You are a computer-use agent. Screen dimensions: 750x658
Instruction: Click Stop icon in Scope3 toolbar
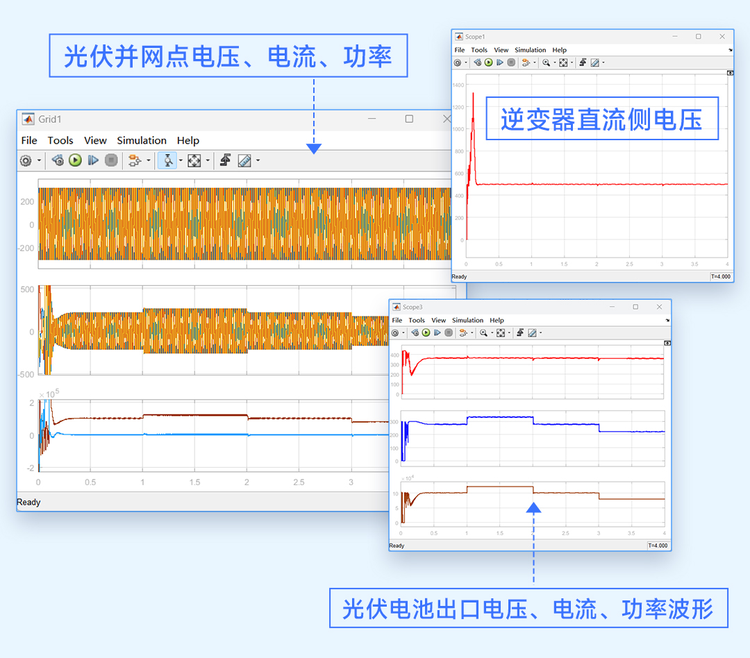(449, 332)
